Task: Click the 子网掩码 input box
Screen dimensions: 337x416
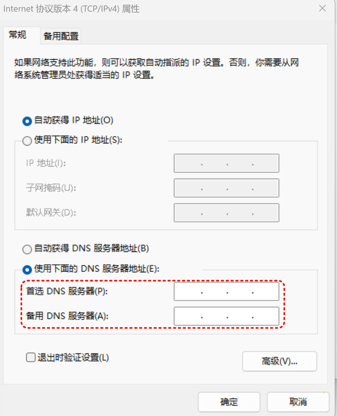Action: pyautogui.click(x=226, y=188)
